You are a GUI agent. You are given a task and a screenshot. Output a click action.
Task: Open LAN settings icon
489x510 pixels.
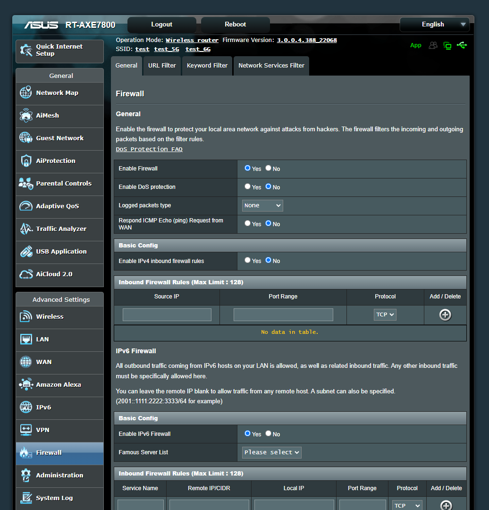(x=26, y=339)
